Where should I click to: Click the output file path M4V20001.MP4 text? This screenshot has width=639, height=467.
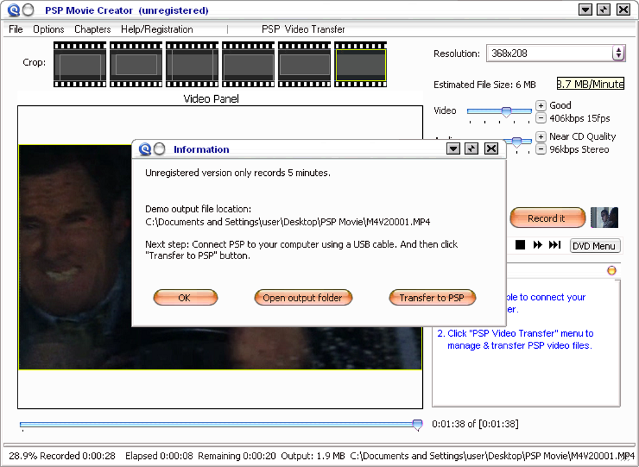(x=288, y=222)
